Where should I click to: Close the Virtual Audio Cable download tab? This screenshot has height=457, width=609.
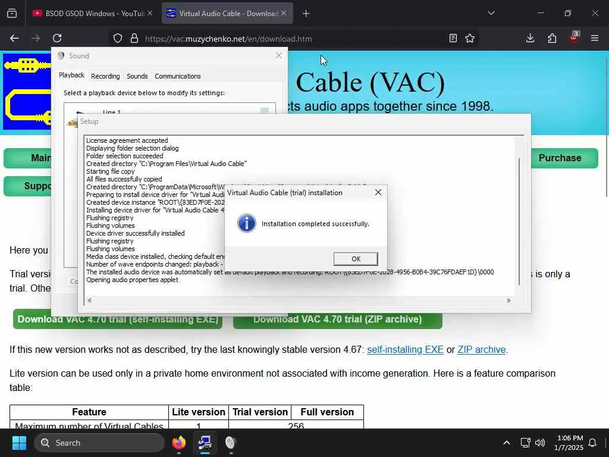coord(284,13)
